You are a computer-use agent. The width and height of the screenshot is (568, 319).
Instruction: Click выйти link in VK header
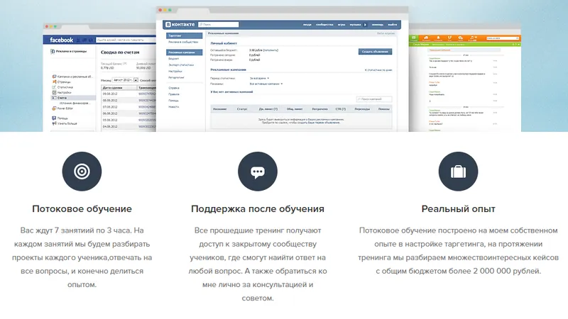tap(393, 25)
